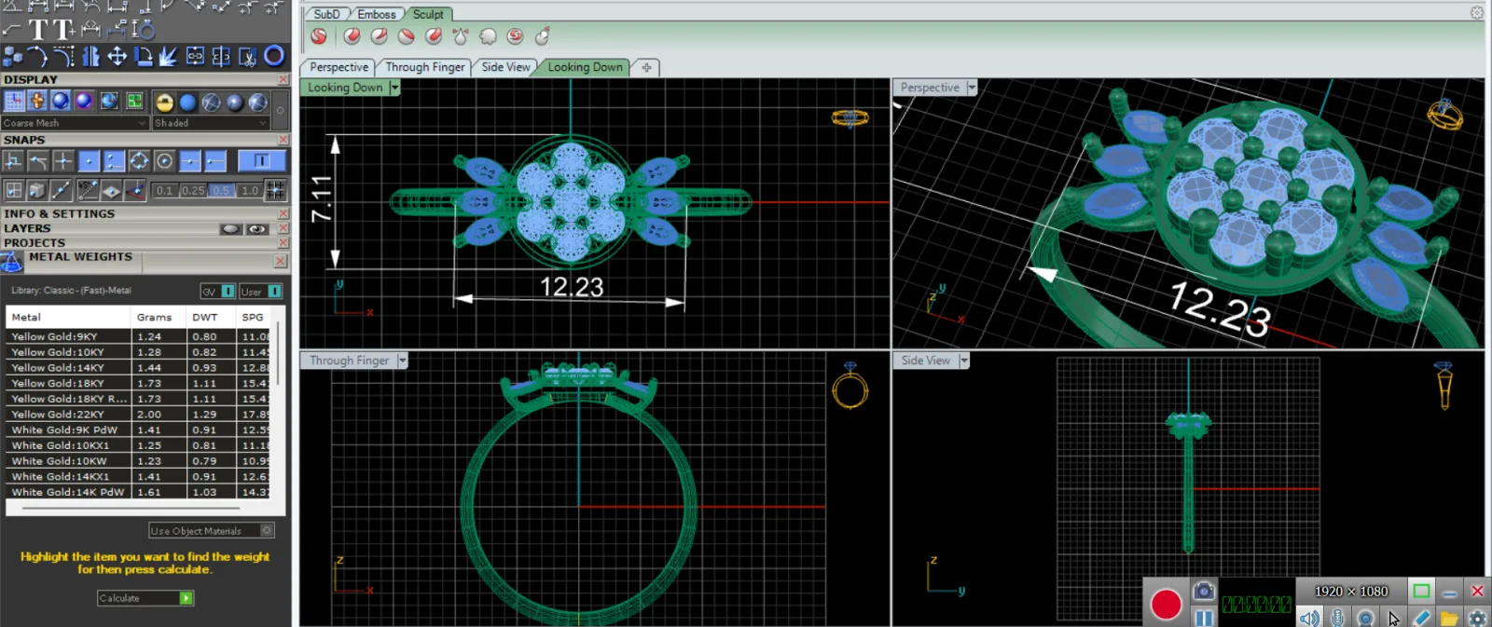Toggle the GV library switch
Viewport: 1492px width, 627px height.
click(217, 292)
